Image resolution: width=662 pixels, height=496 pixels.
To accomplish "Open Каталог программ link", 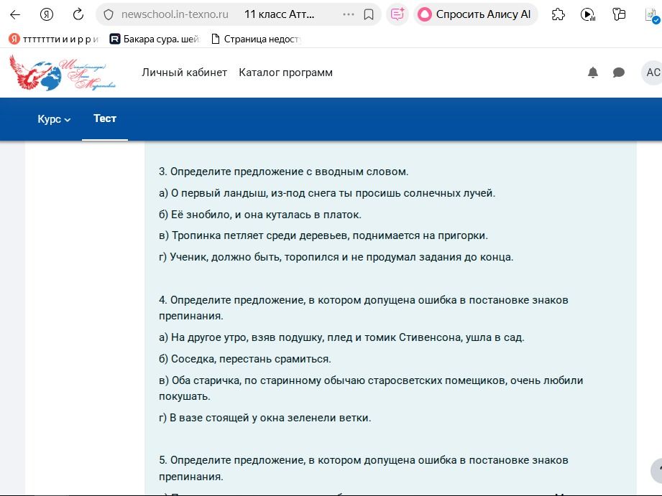I will 286,72.
